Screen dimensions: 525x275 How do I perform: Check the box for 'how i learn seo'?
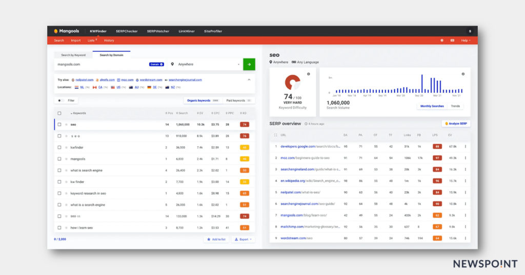pyautogui.click(x=59, y=228)
